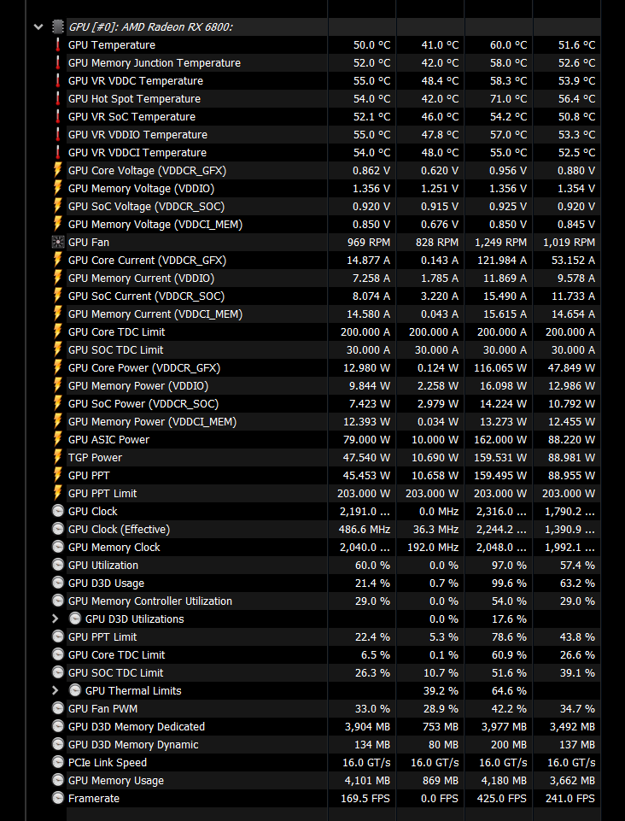The image size is (625, 821).
Task: Click the lightning icon for TGP Power
Action: point(58,457)
